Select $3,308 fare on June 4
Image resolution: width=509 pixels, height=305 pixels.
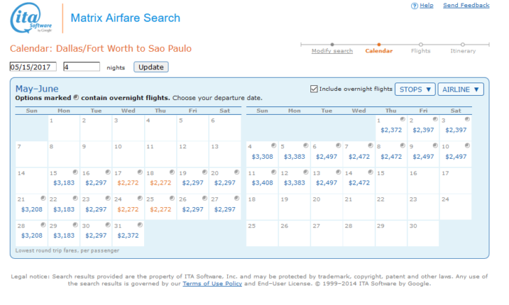click(262, 156)
